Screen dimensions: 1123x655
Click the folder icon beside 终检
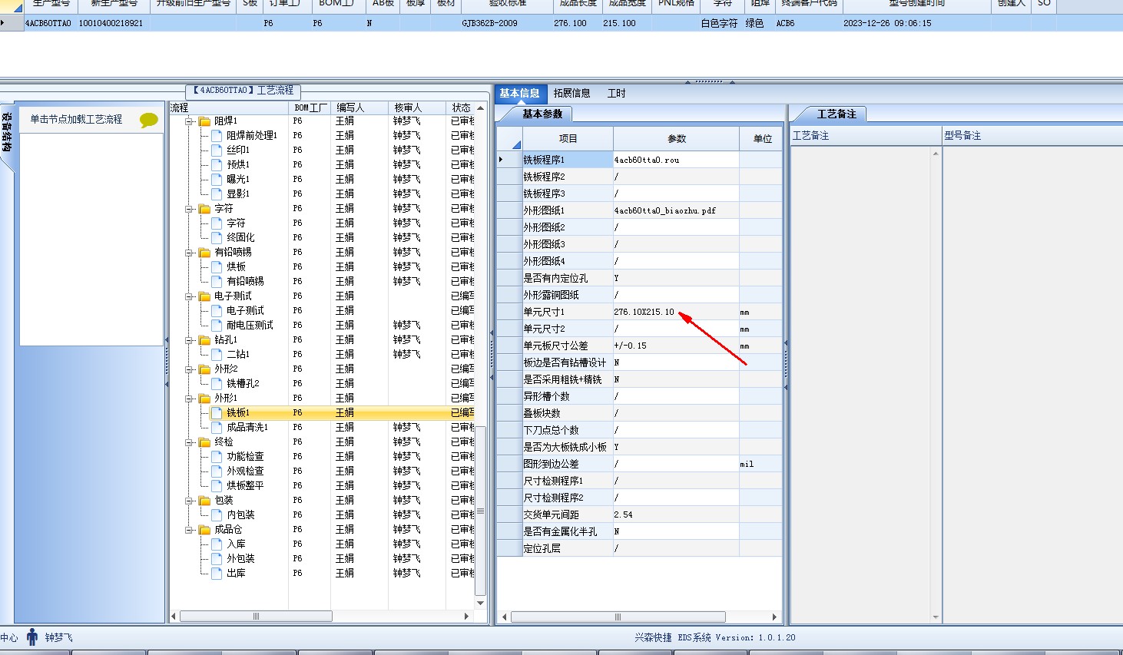point(204,442)
